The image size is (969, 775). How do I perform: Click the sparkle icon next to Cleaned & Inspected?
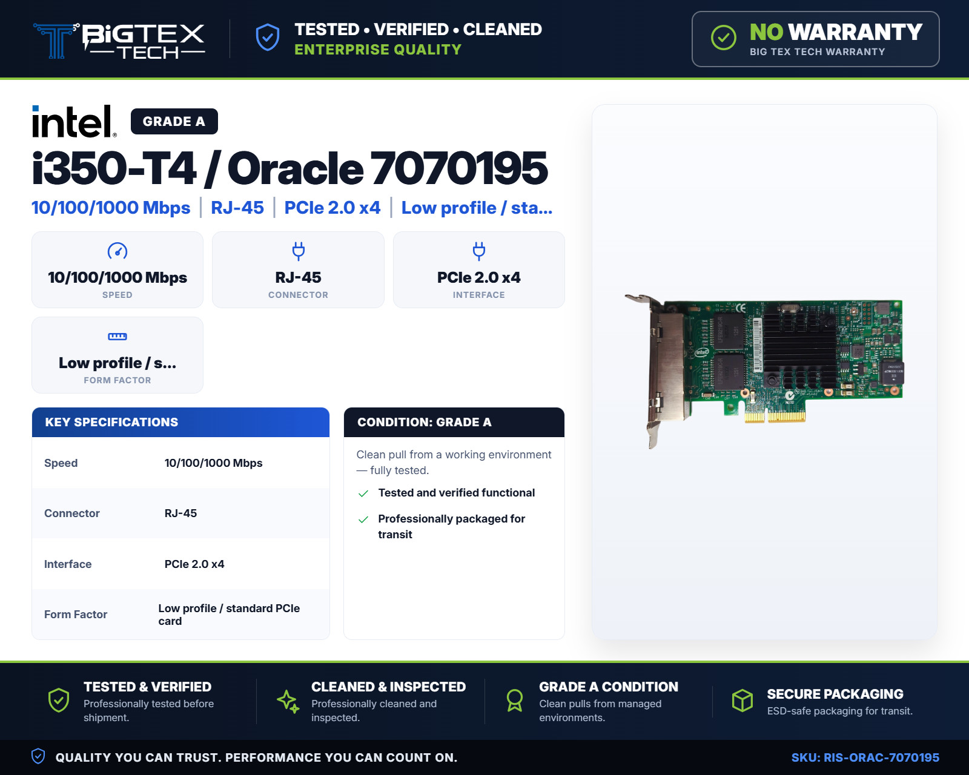click(288, 701)
